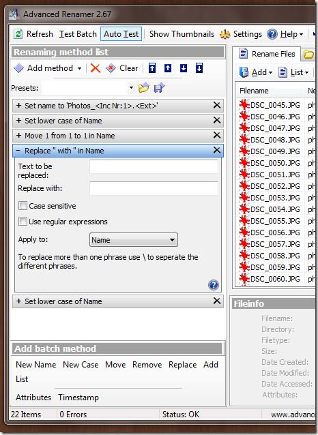
Task: Click the Refresh toolbar icon
Action: coord(18,34)
